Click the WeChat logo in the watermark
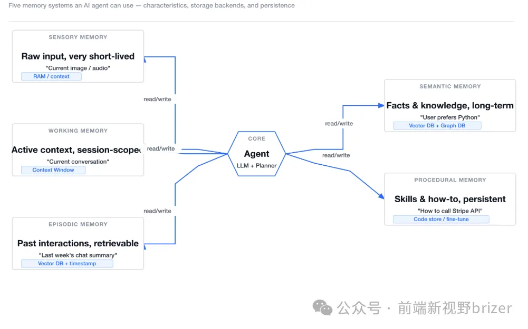 coord(322,308)
